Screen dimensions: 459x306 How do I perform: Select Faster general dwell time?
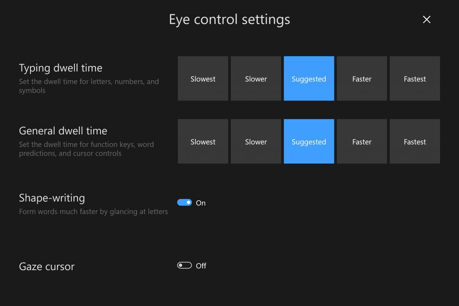[x=361, y=142]
